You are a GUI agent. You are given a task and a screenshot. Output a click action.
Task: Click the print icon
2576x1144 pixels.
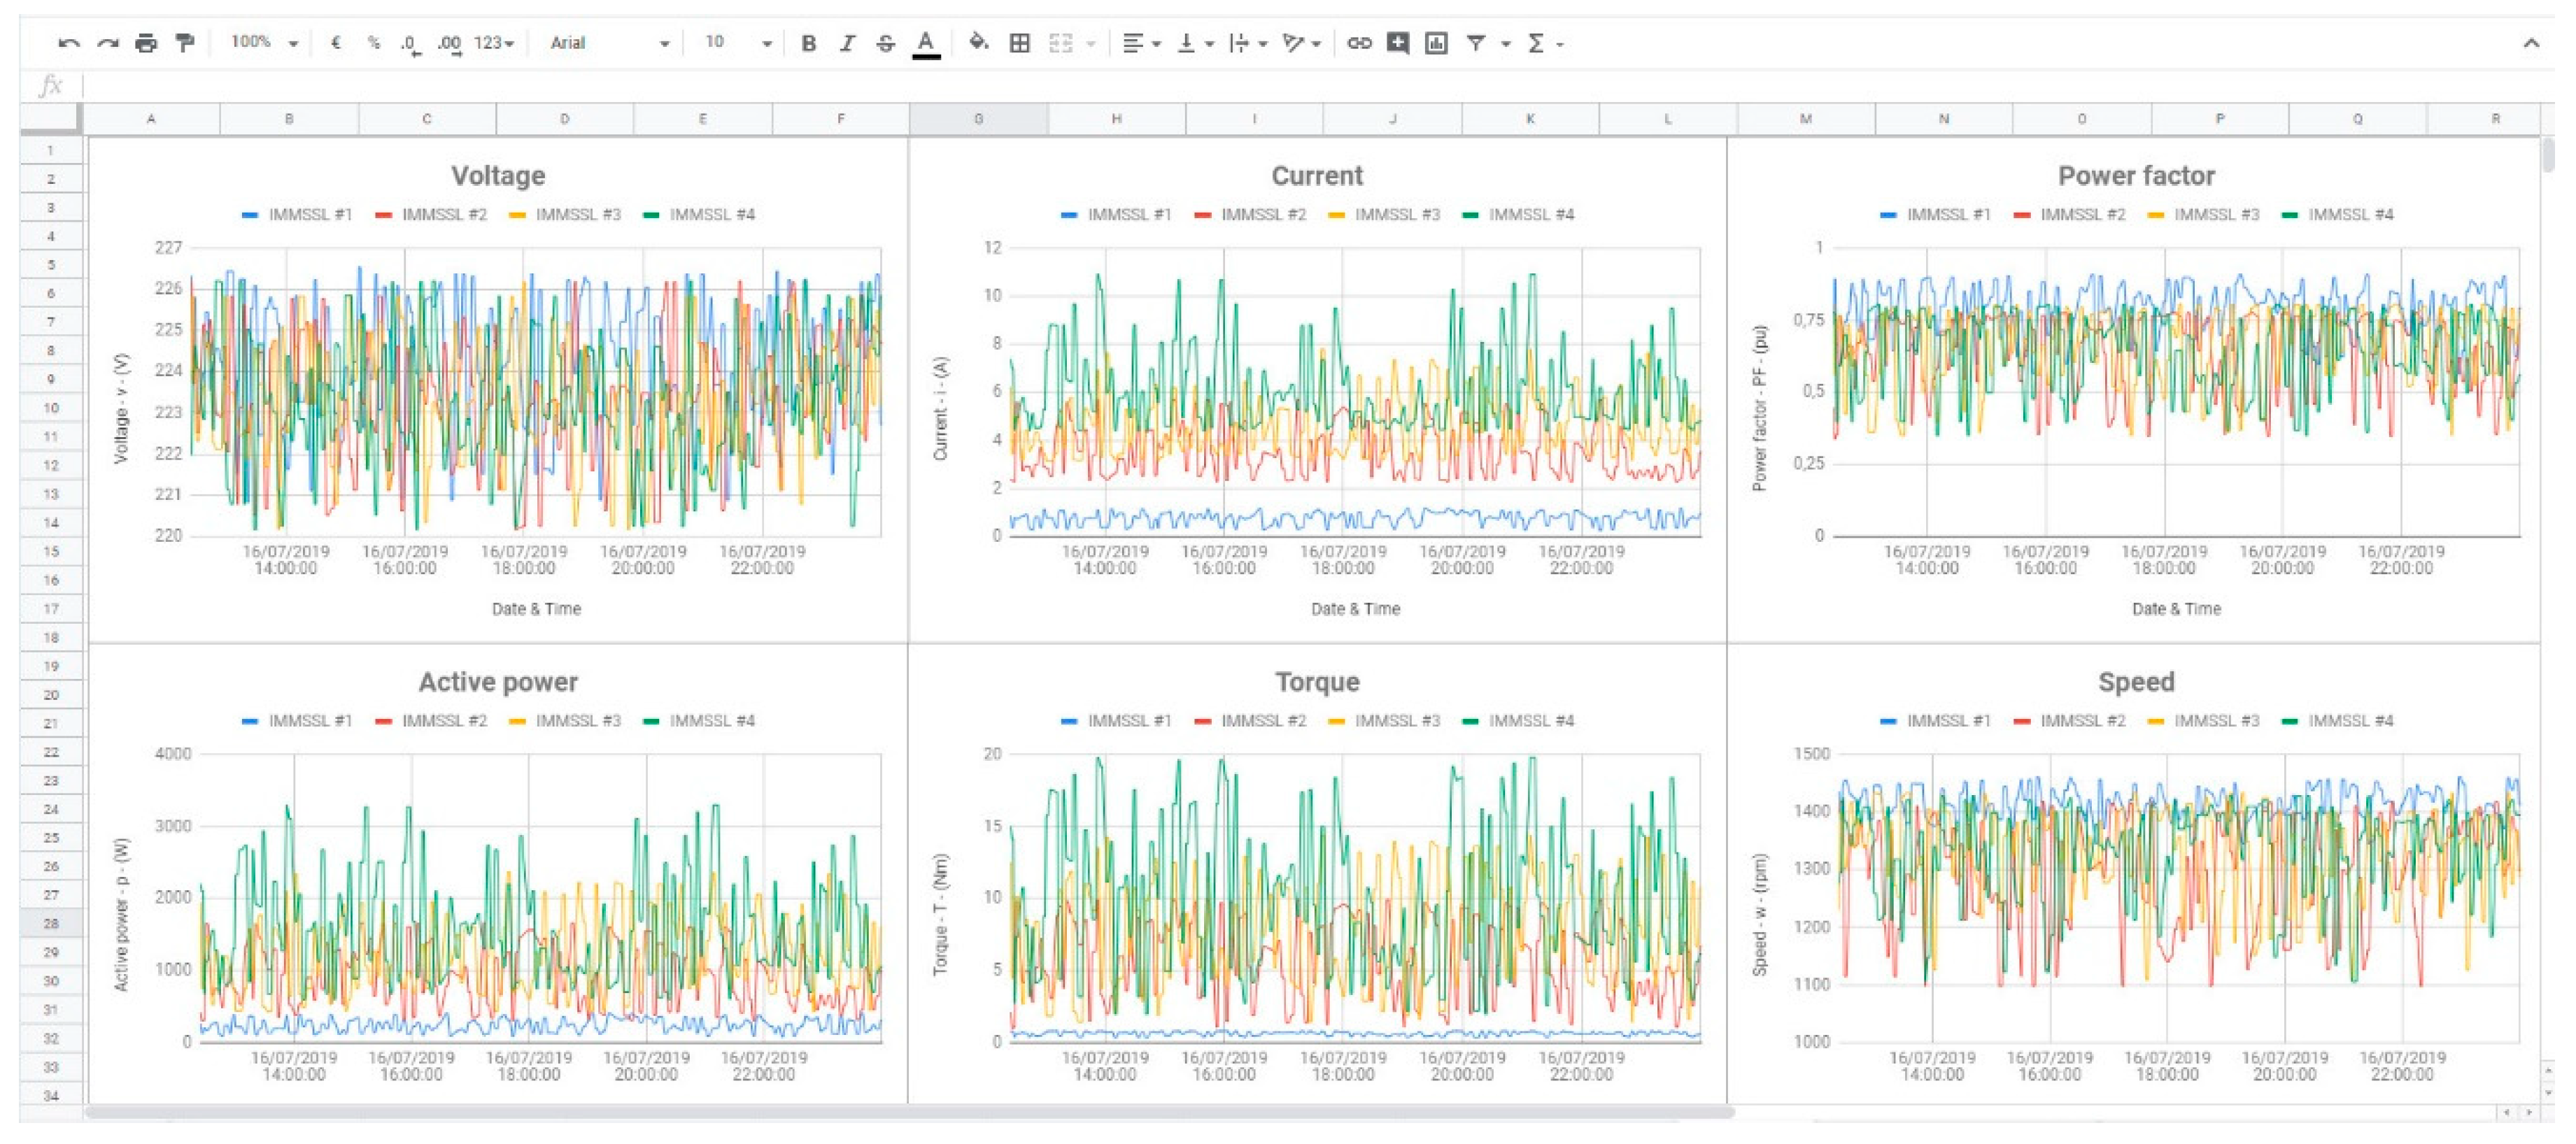[x=146, y=43]
